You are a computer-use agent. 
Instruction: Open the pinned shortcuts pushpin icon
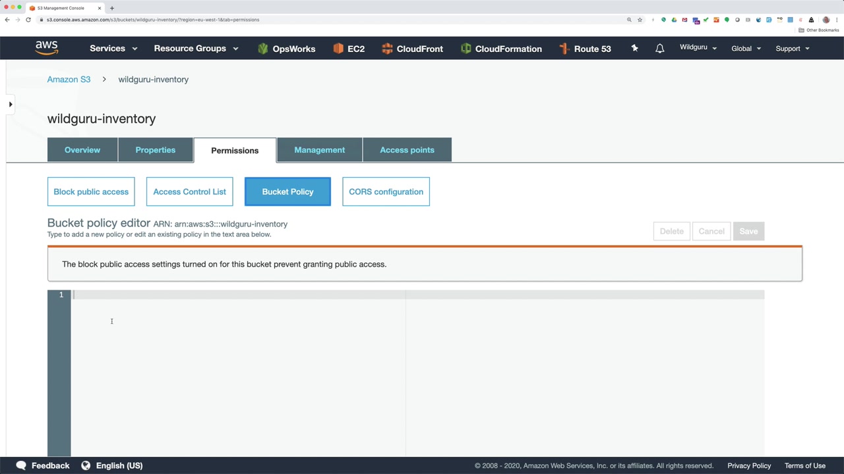634,48
